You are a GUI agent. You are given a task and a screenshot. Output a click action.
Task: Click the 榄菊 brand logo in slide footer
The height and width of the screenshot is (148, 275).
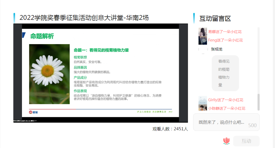(x=33, y=112)
